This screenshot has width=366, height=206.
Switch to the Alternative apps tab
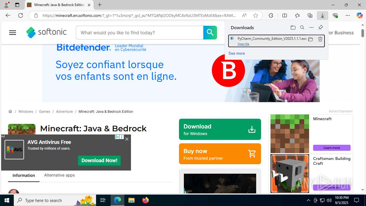coord(59,175)
